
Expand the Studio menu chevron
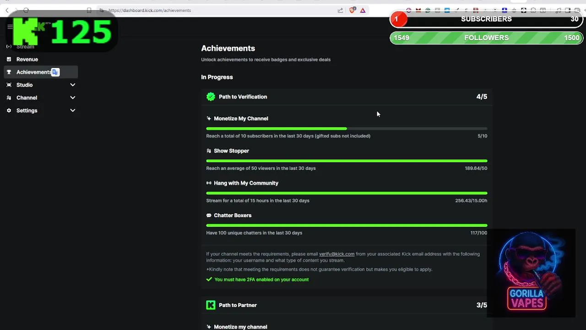coord(72,85)
